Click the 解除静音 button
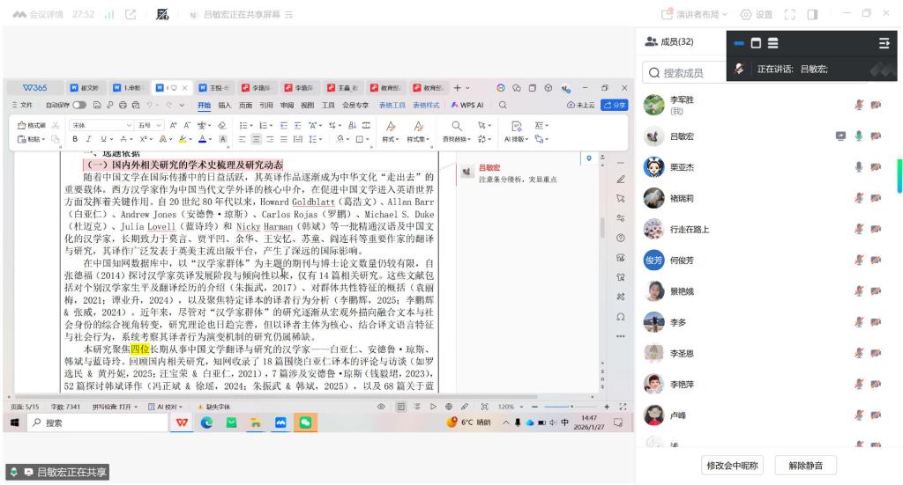Screen dimensions: 903x485 pos(805,465)
